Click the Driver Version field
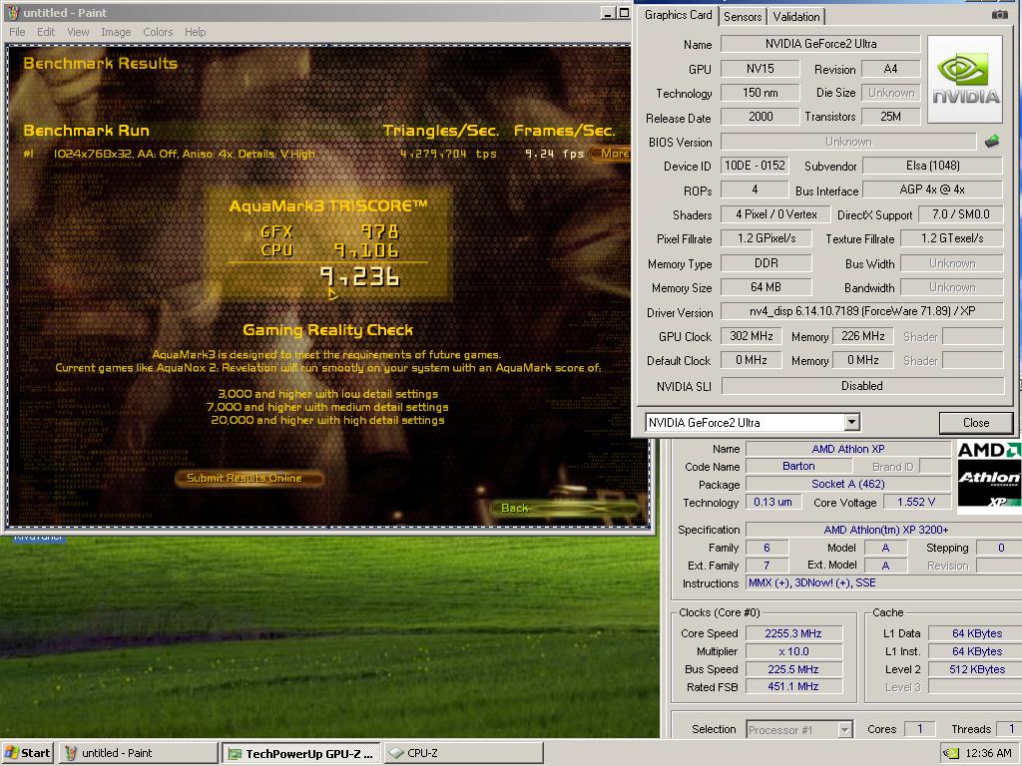The height and width of the screenshot is (766, 1022). click(861, 311)
